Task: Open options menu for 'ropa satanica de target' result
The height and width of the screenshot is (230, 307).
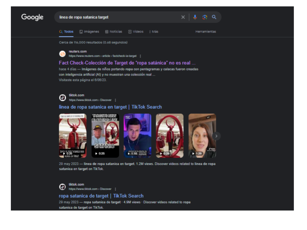Action: click(115, 189)
